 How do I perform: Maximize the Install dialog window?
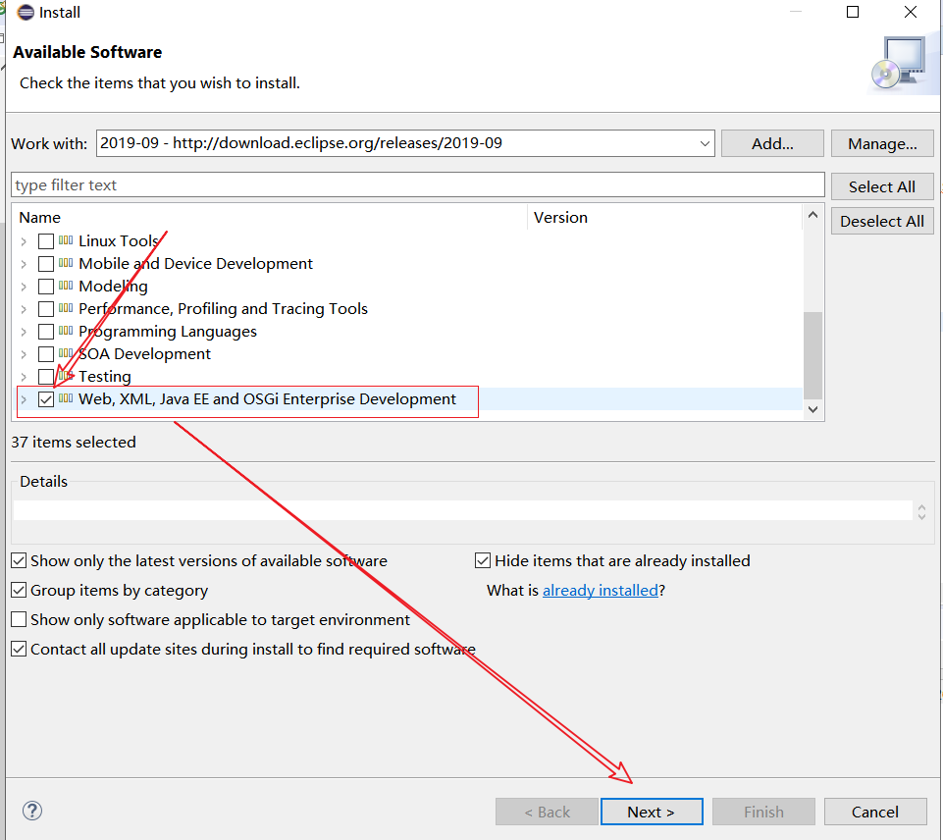[853, 12]
